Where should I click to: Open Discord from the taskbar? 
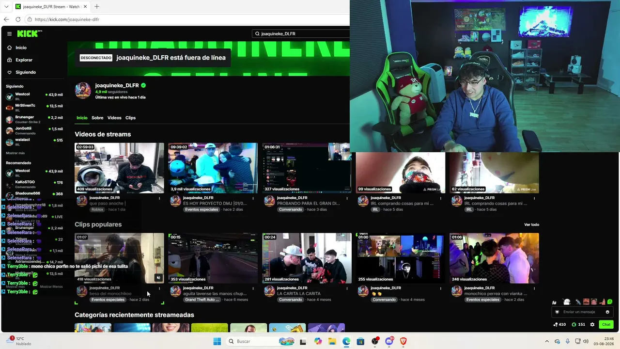[389, 341]
